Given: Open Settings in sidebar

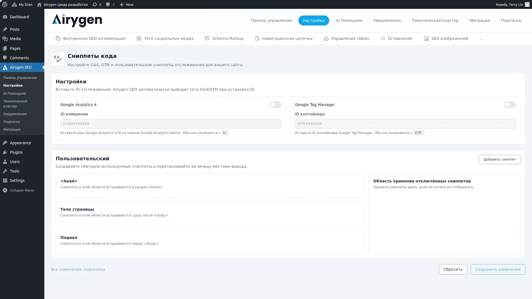Looking at the screenshot, I should [x=22, y=181].
